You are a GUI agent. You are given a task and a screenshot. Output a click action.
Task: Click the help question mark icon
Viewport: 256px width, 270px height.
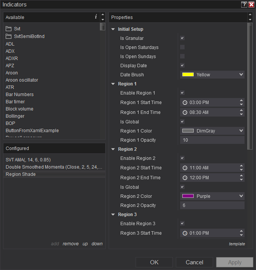click(x=244, y=5)
